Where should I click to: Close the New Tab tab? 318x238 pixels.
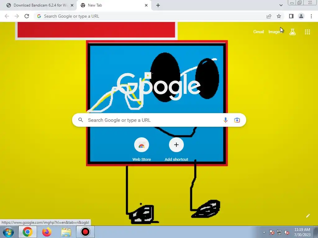pyautogui.click(x=146, y=5)
